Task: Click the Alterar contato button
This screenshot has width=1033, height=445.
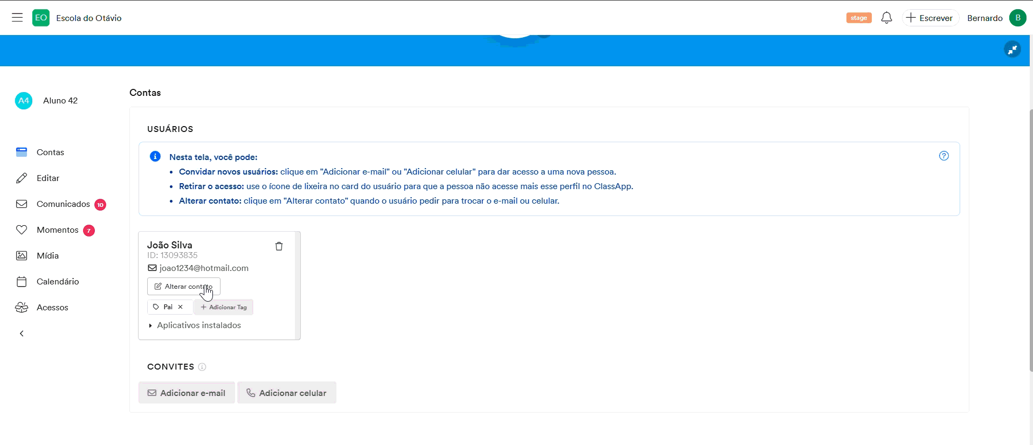Action: (x=183, y=287)
